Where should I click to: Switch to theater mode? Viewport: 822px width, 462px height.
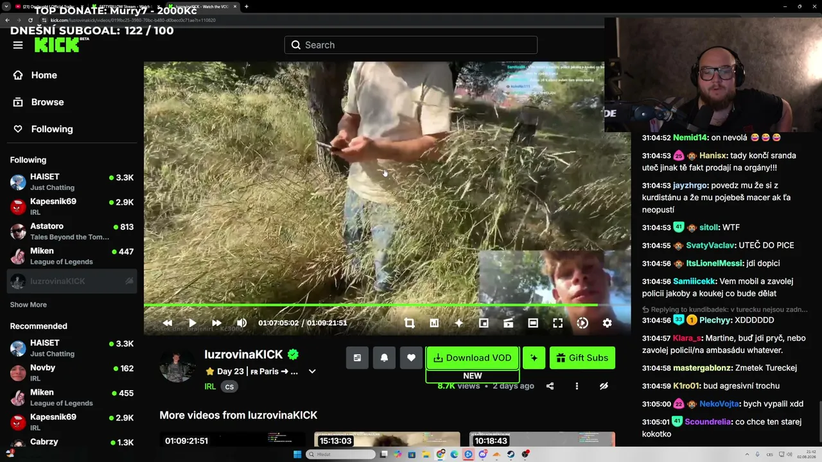coord(533,323)
